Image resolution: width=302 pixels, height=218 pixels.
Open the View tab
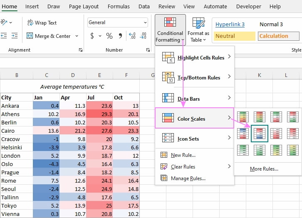click(x=189, y=6)
